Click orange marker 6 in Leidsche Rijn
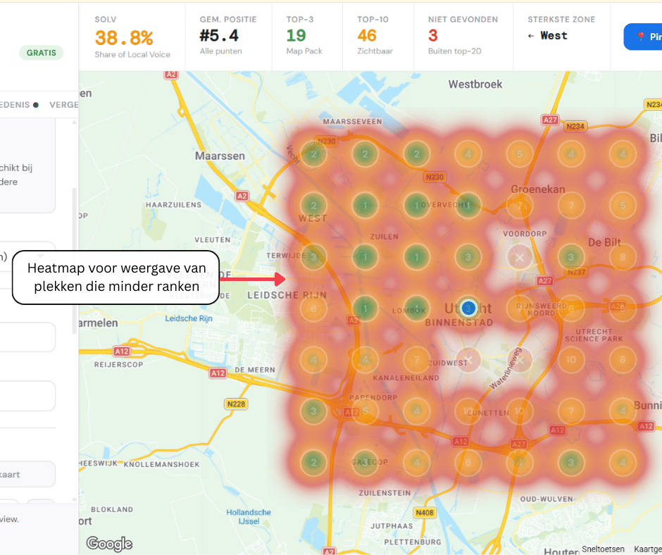 click(313, 308)
